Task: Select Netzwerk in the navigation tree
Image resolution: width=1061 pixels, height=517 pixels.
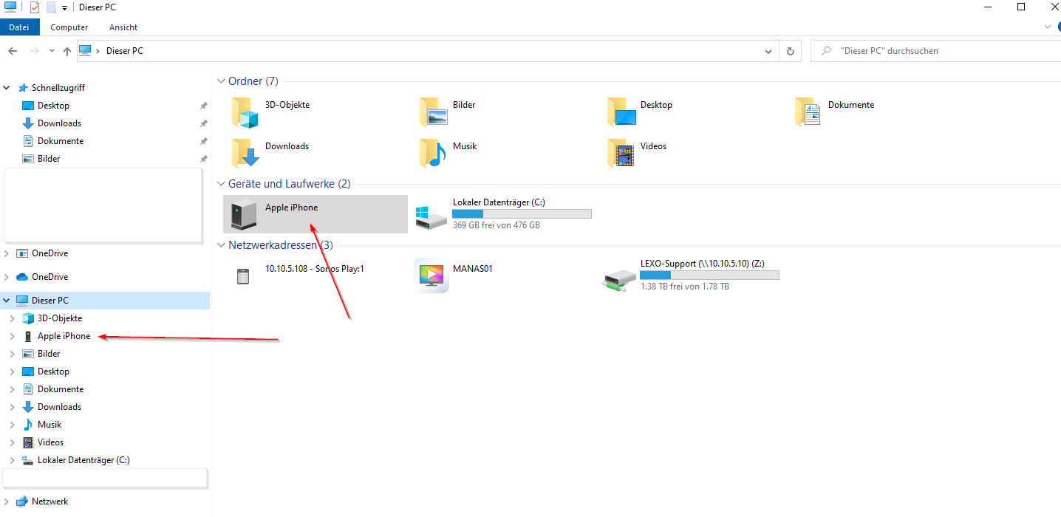Action: coord(50,501)
